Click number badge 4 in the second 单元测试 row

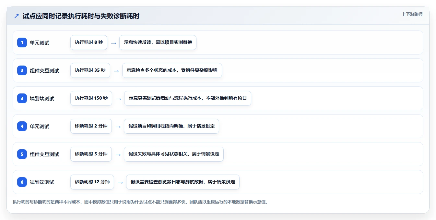click(x=22, y=126)
